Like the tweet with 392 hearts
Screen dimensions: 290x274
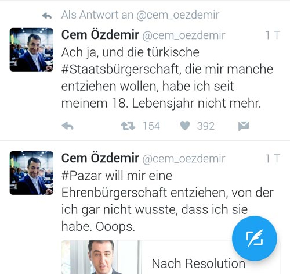(185, 126)
